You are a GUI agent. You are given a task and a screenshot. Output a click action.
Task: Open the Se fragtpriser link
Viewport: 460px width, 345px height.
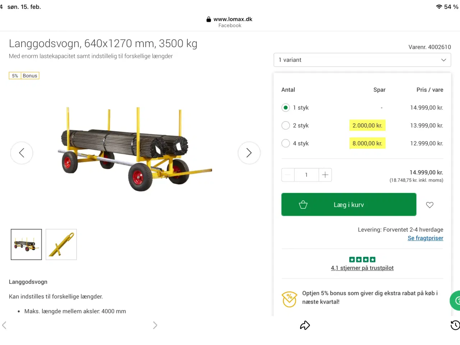[425, 238]
